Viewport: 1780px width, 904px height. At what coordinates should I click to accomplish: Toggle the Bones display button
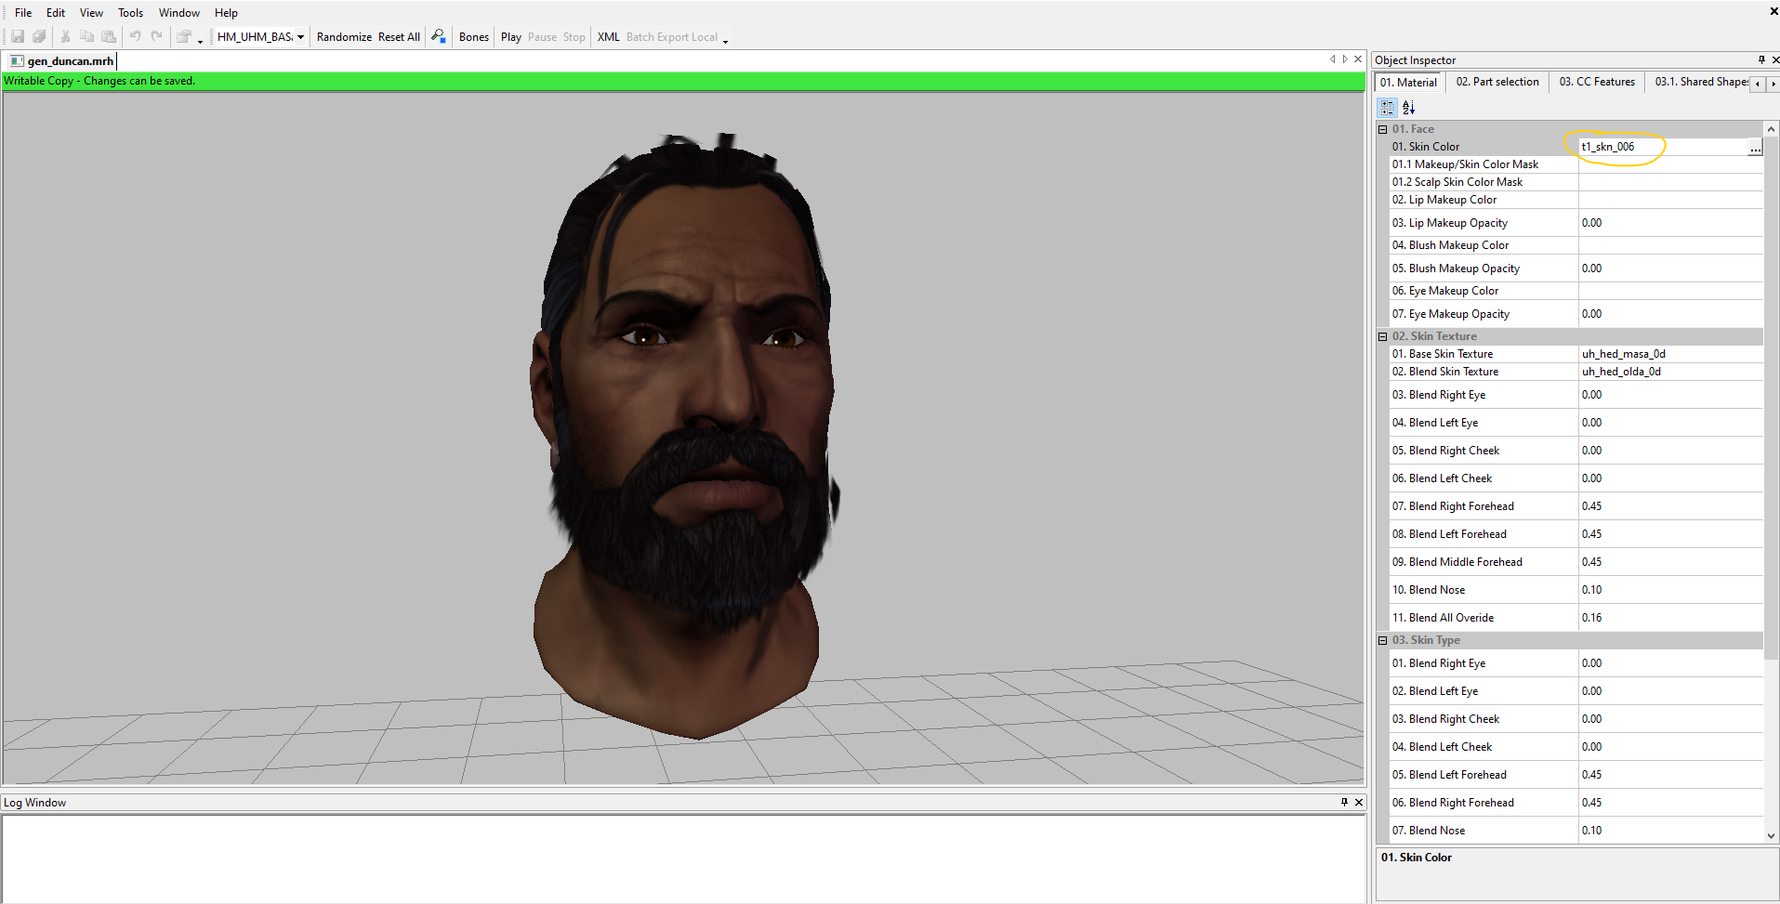[x=474, y=37]
